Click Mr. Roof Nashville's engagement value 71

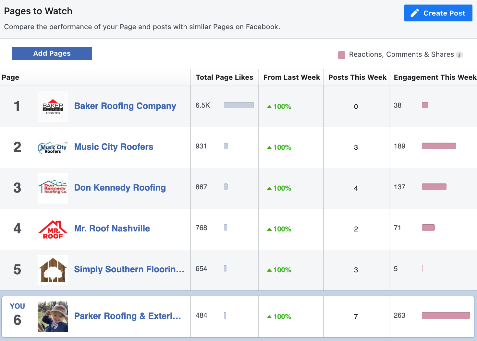click(x=397, y=228)
